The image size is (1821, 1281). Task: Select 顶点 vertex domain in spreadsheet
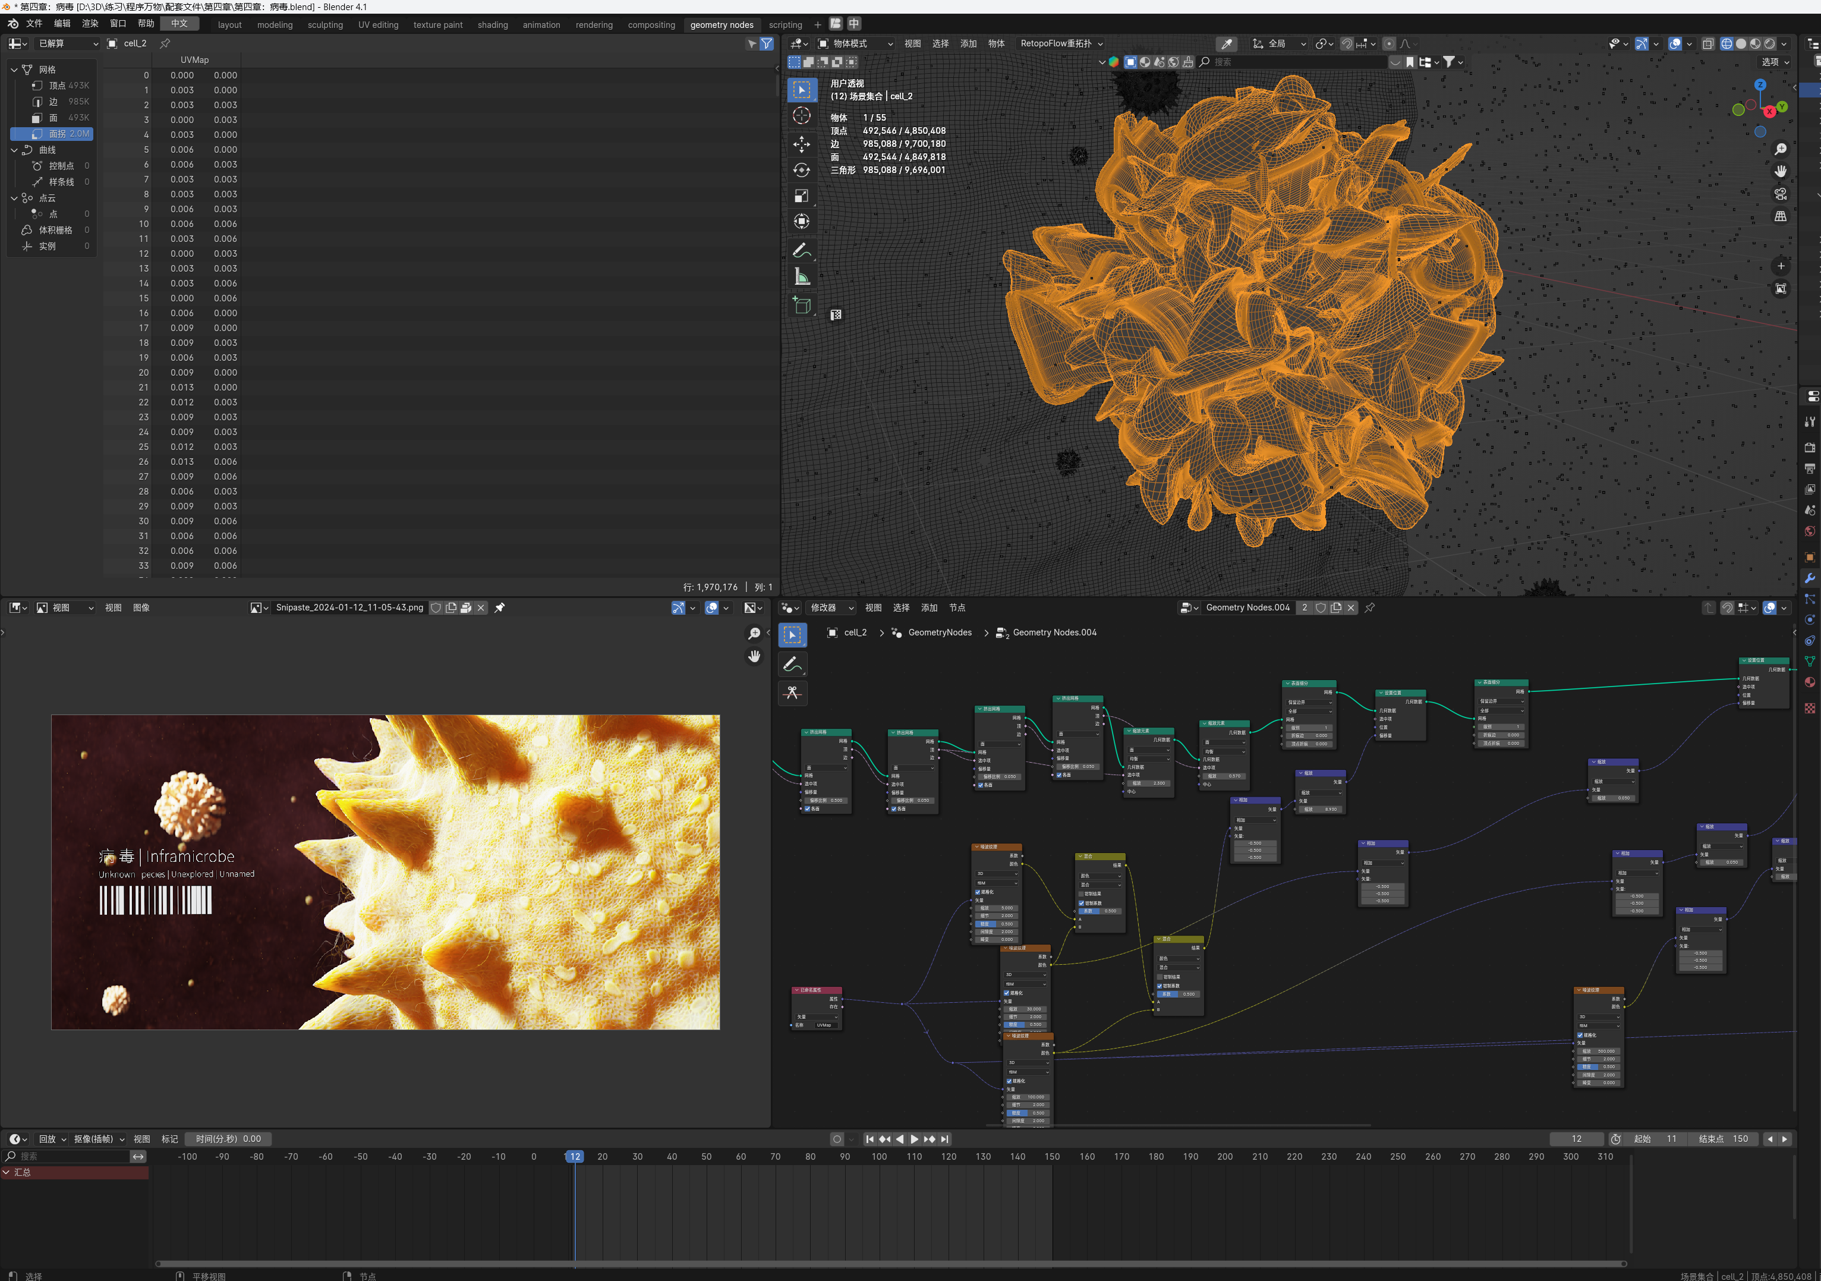(52, 86)
